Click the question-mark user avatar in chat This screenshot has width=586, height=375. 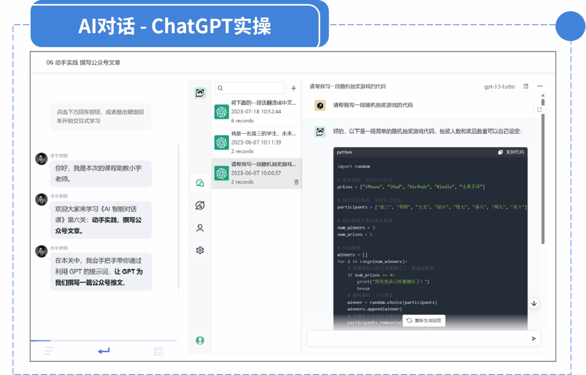coord(320,105)
